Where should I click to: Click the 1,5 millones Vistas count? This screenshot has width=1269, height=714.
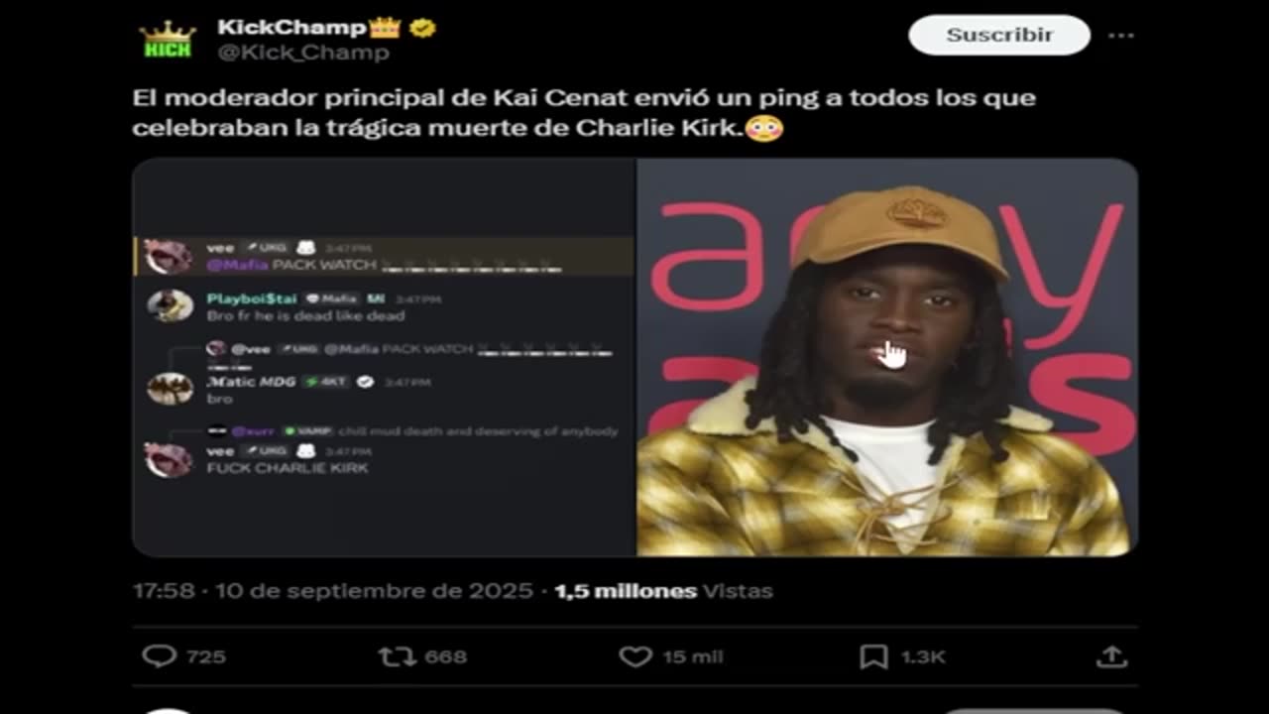tap(663, 591)
